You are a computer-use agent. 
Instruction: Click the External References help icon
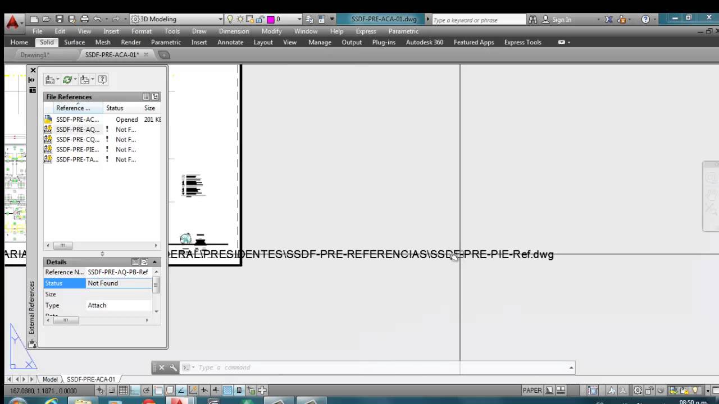point(102,80)
